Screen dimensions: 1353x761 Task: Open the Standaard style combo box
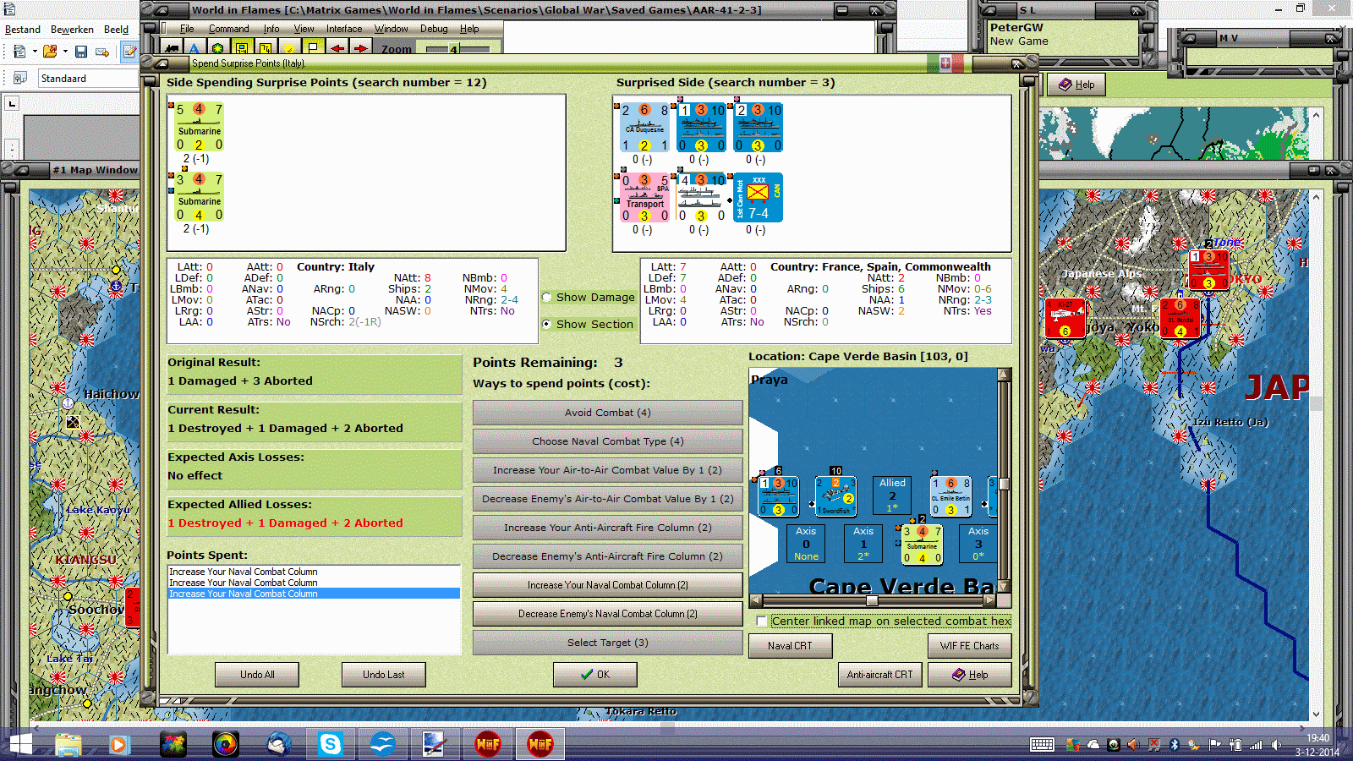click(x=88, y=79)
